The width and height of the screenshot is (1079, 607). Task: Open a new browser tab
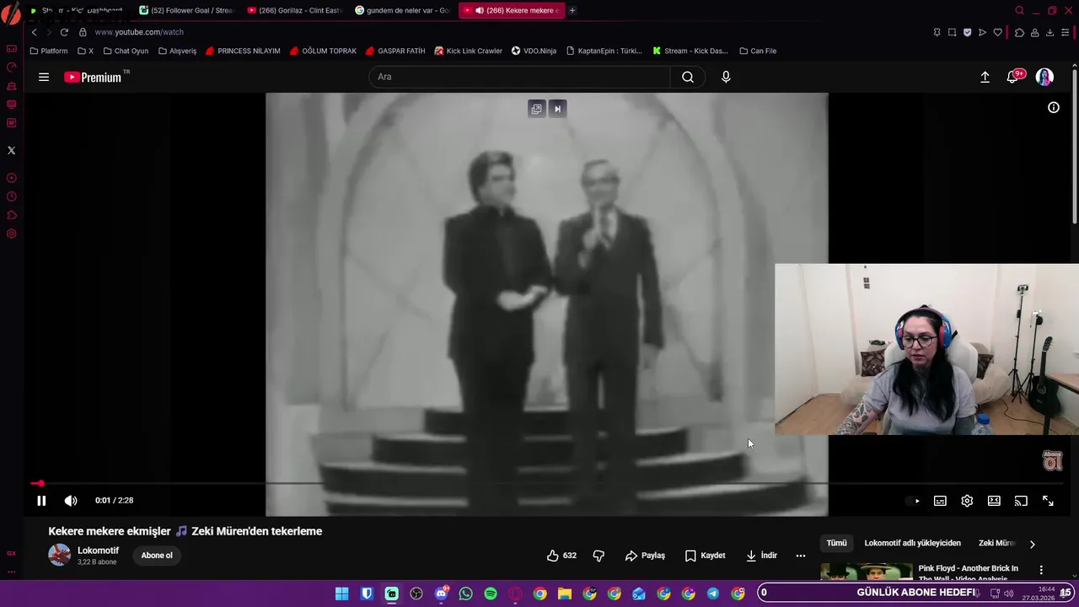(572, 10)
